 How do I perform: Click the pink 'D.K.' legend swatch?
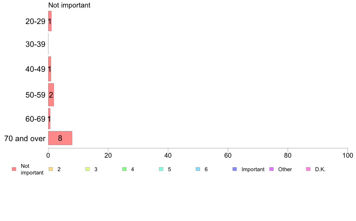point(308,169)
